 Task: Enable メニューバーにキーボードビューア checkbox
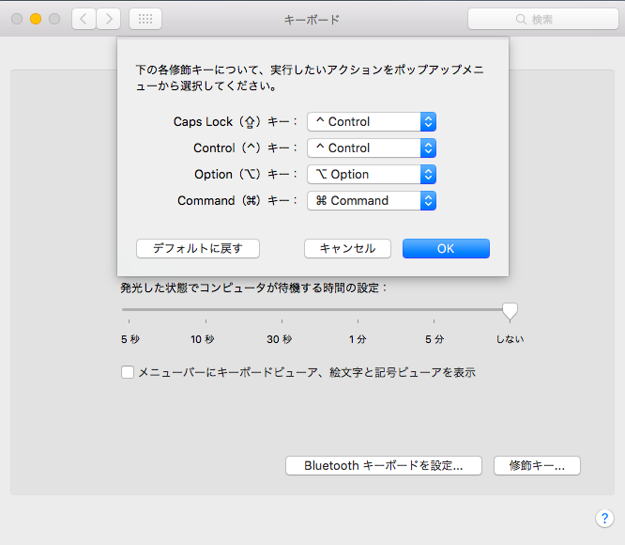pyautogui.click(x=128, y=372)
